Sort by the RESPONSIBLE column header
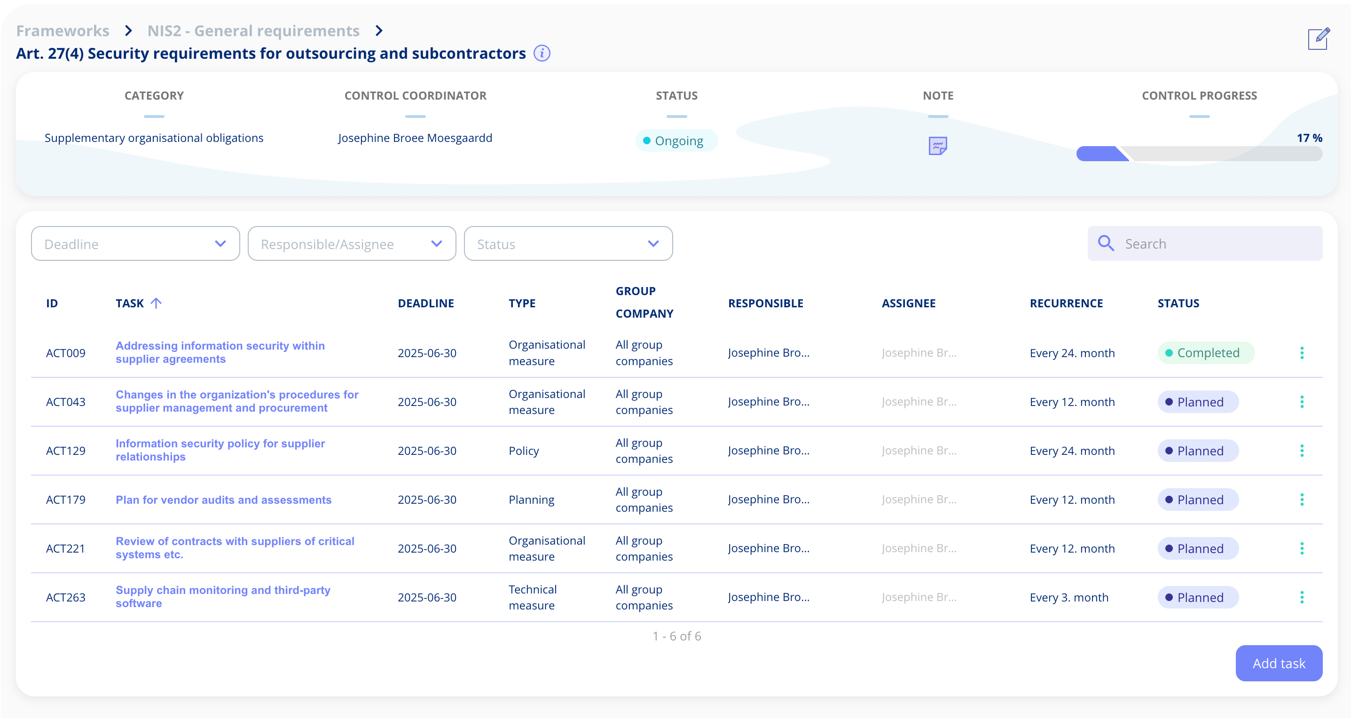Viewport: 1351px width, 718px height. coord(766,303)
